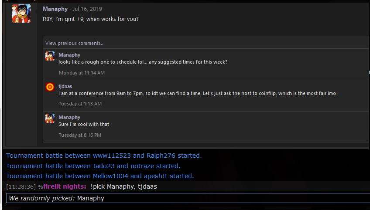Open the tjdaas username link
370x210 pixels.
[65, 86]
